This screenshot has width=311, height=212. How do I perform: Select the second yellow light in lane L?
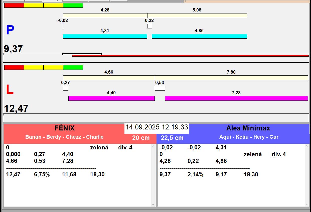(53, 67)
